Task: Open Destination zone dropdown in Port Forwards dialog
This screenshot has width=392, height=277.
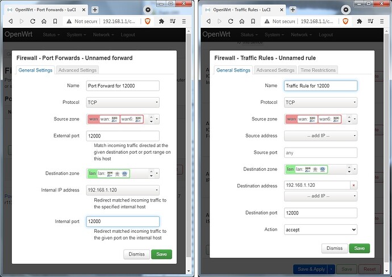Action: 157,173
